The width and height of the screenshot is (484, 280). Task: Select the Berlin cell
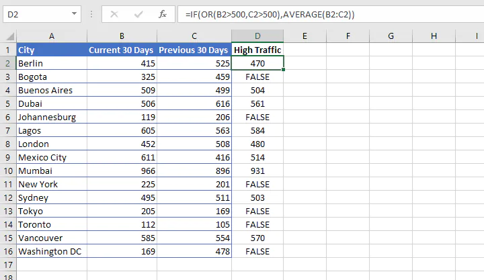tap(52, 63)
